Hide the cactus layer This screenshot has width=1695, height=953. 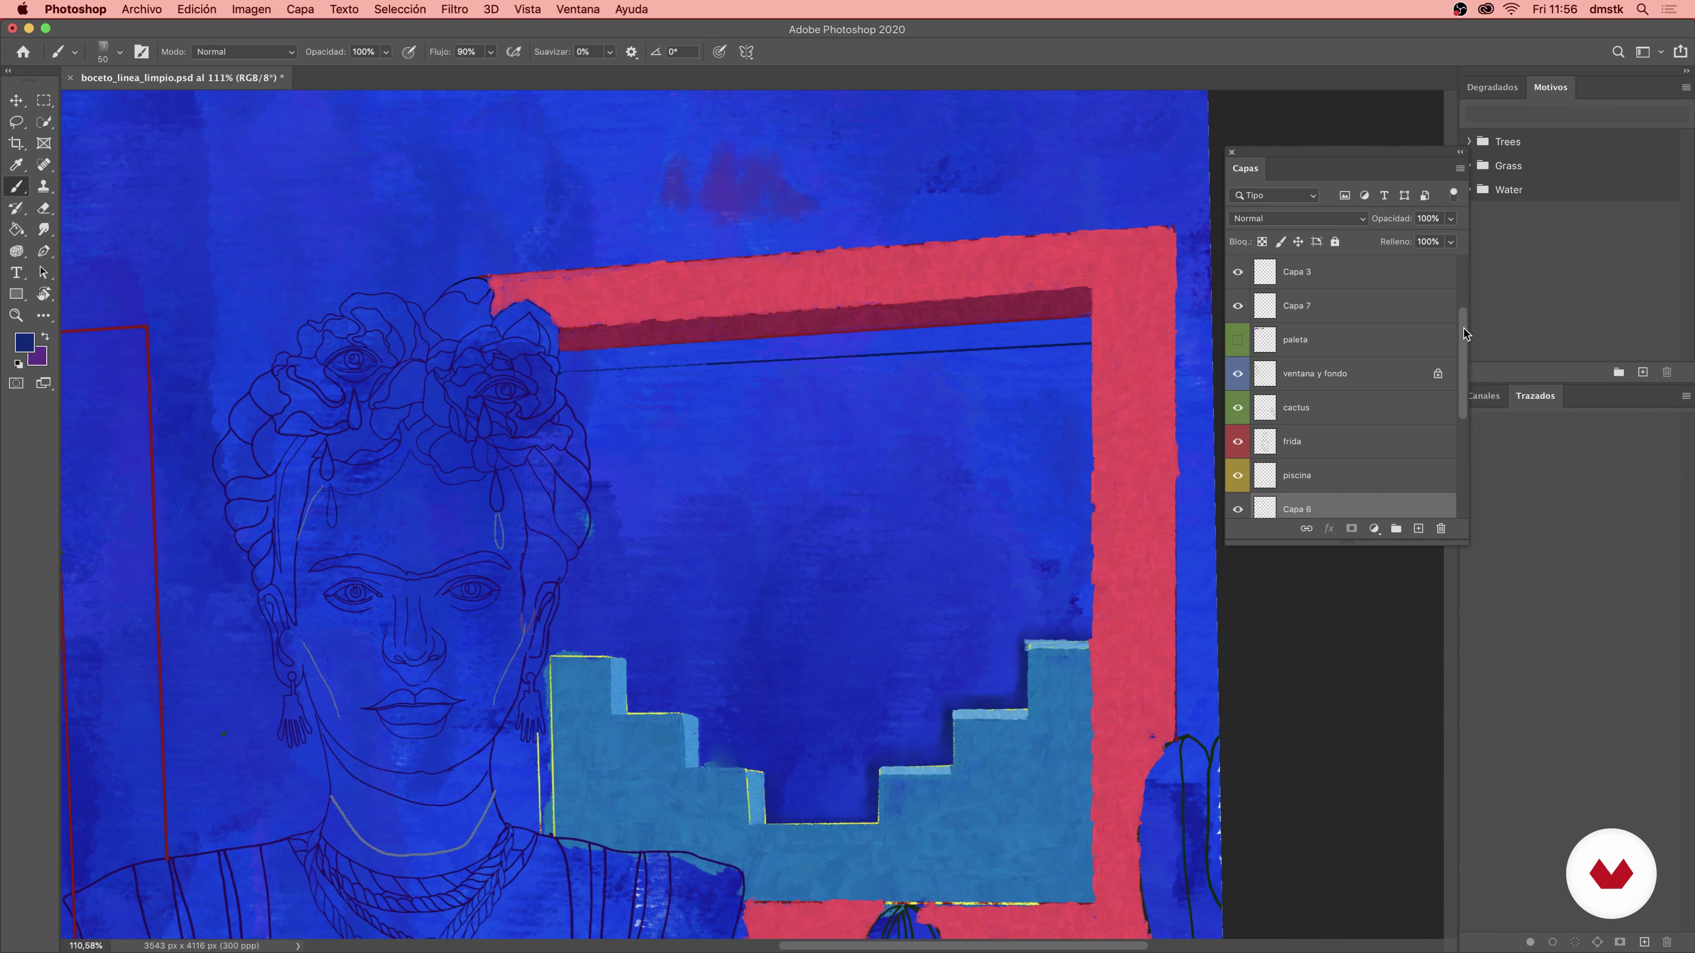click(x=1238, y=408)
